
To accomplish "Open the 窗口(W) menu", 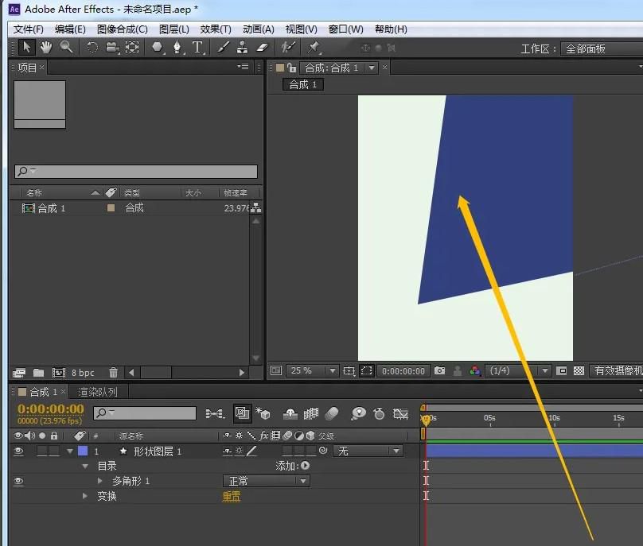I will (x=345, y=29).
